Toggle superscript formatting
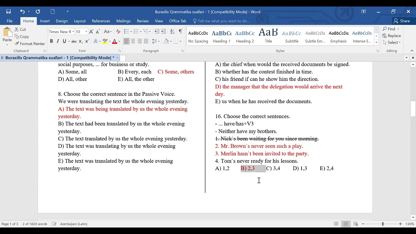Screen dimensions: 416x234 (87, 41)
